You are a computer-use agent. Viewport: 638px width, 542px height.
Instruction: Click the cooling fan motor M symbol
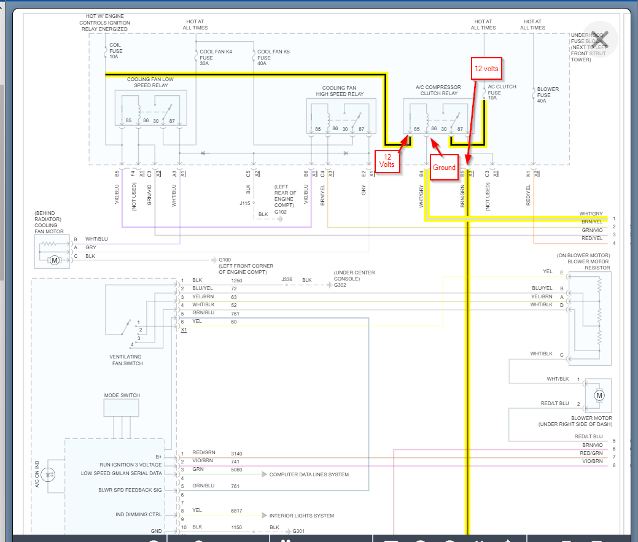coord(55,260)
